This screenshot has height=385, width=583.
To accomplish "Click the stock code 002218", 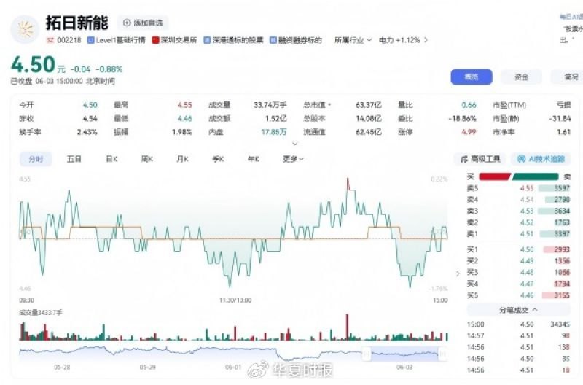I will (x=69, y=40).
